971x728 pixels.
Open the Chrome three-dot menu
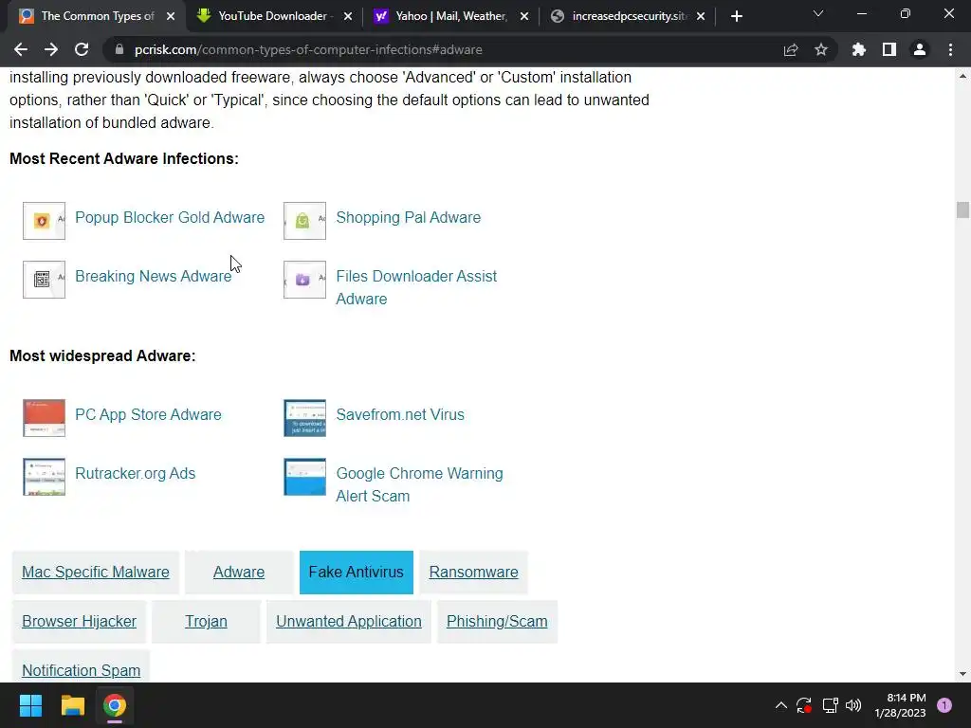click(x=950, y=49)
